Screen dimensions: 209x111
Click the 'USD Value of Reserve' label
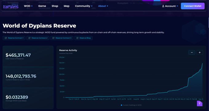pos(15,59)
